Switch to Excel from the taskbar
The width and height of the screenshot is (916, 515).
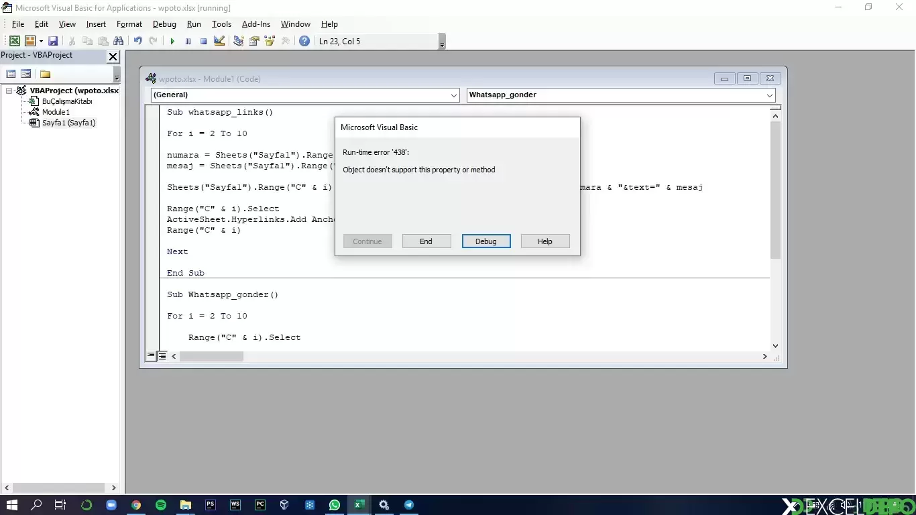pos(359,505)
